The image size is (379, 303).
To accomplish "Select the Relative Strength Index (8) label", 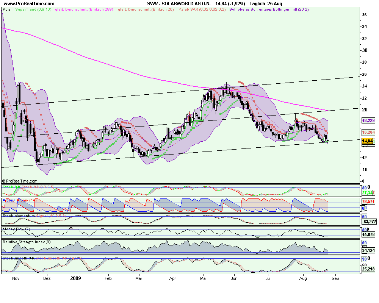I will (x=27, y=242).
